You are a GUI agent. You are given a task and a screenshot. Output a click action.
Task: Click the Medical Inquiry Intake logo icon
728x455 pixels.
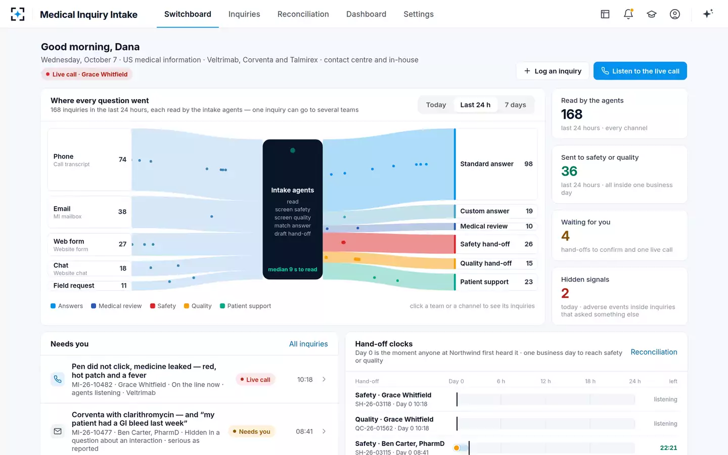(x=18, y=14)
